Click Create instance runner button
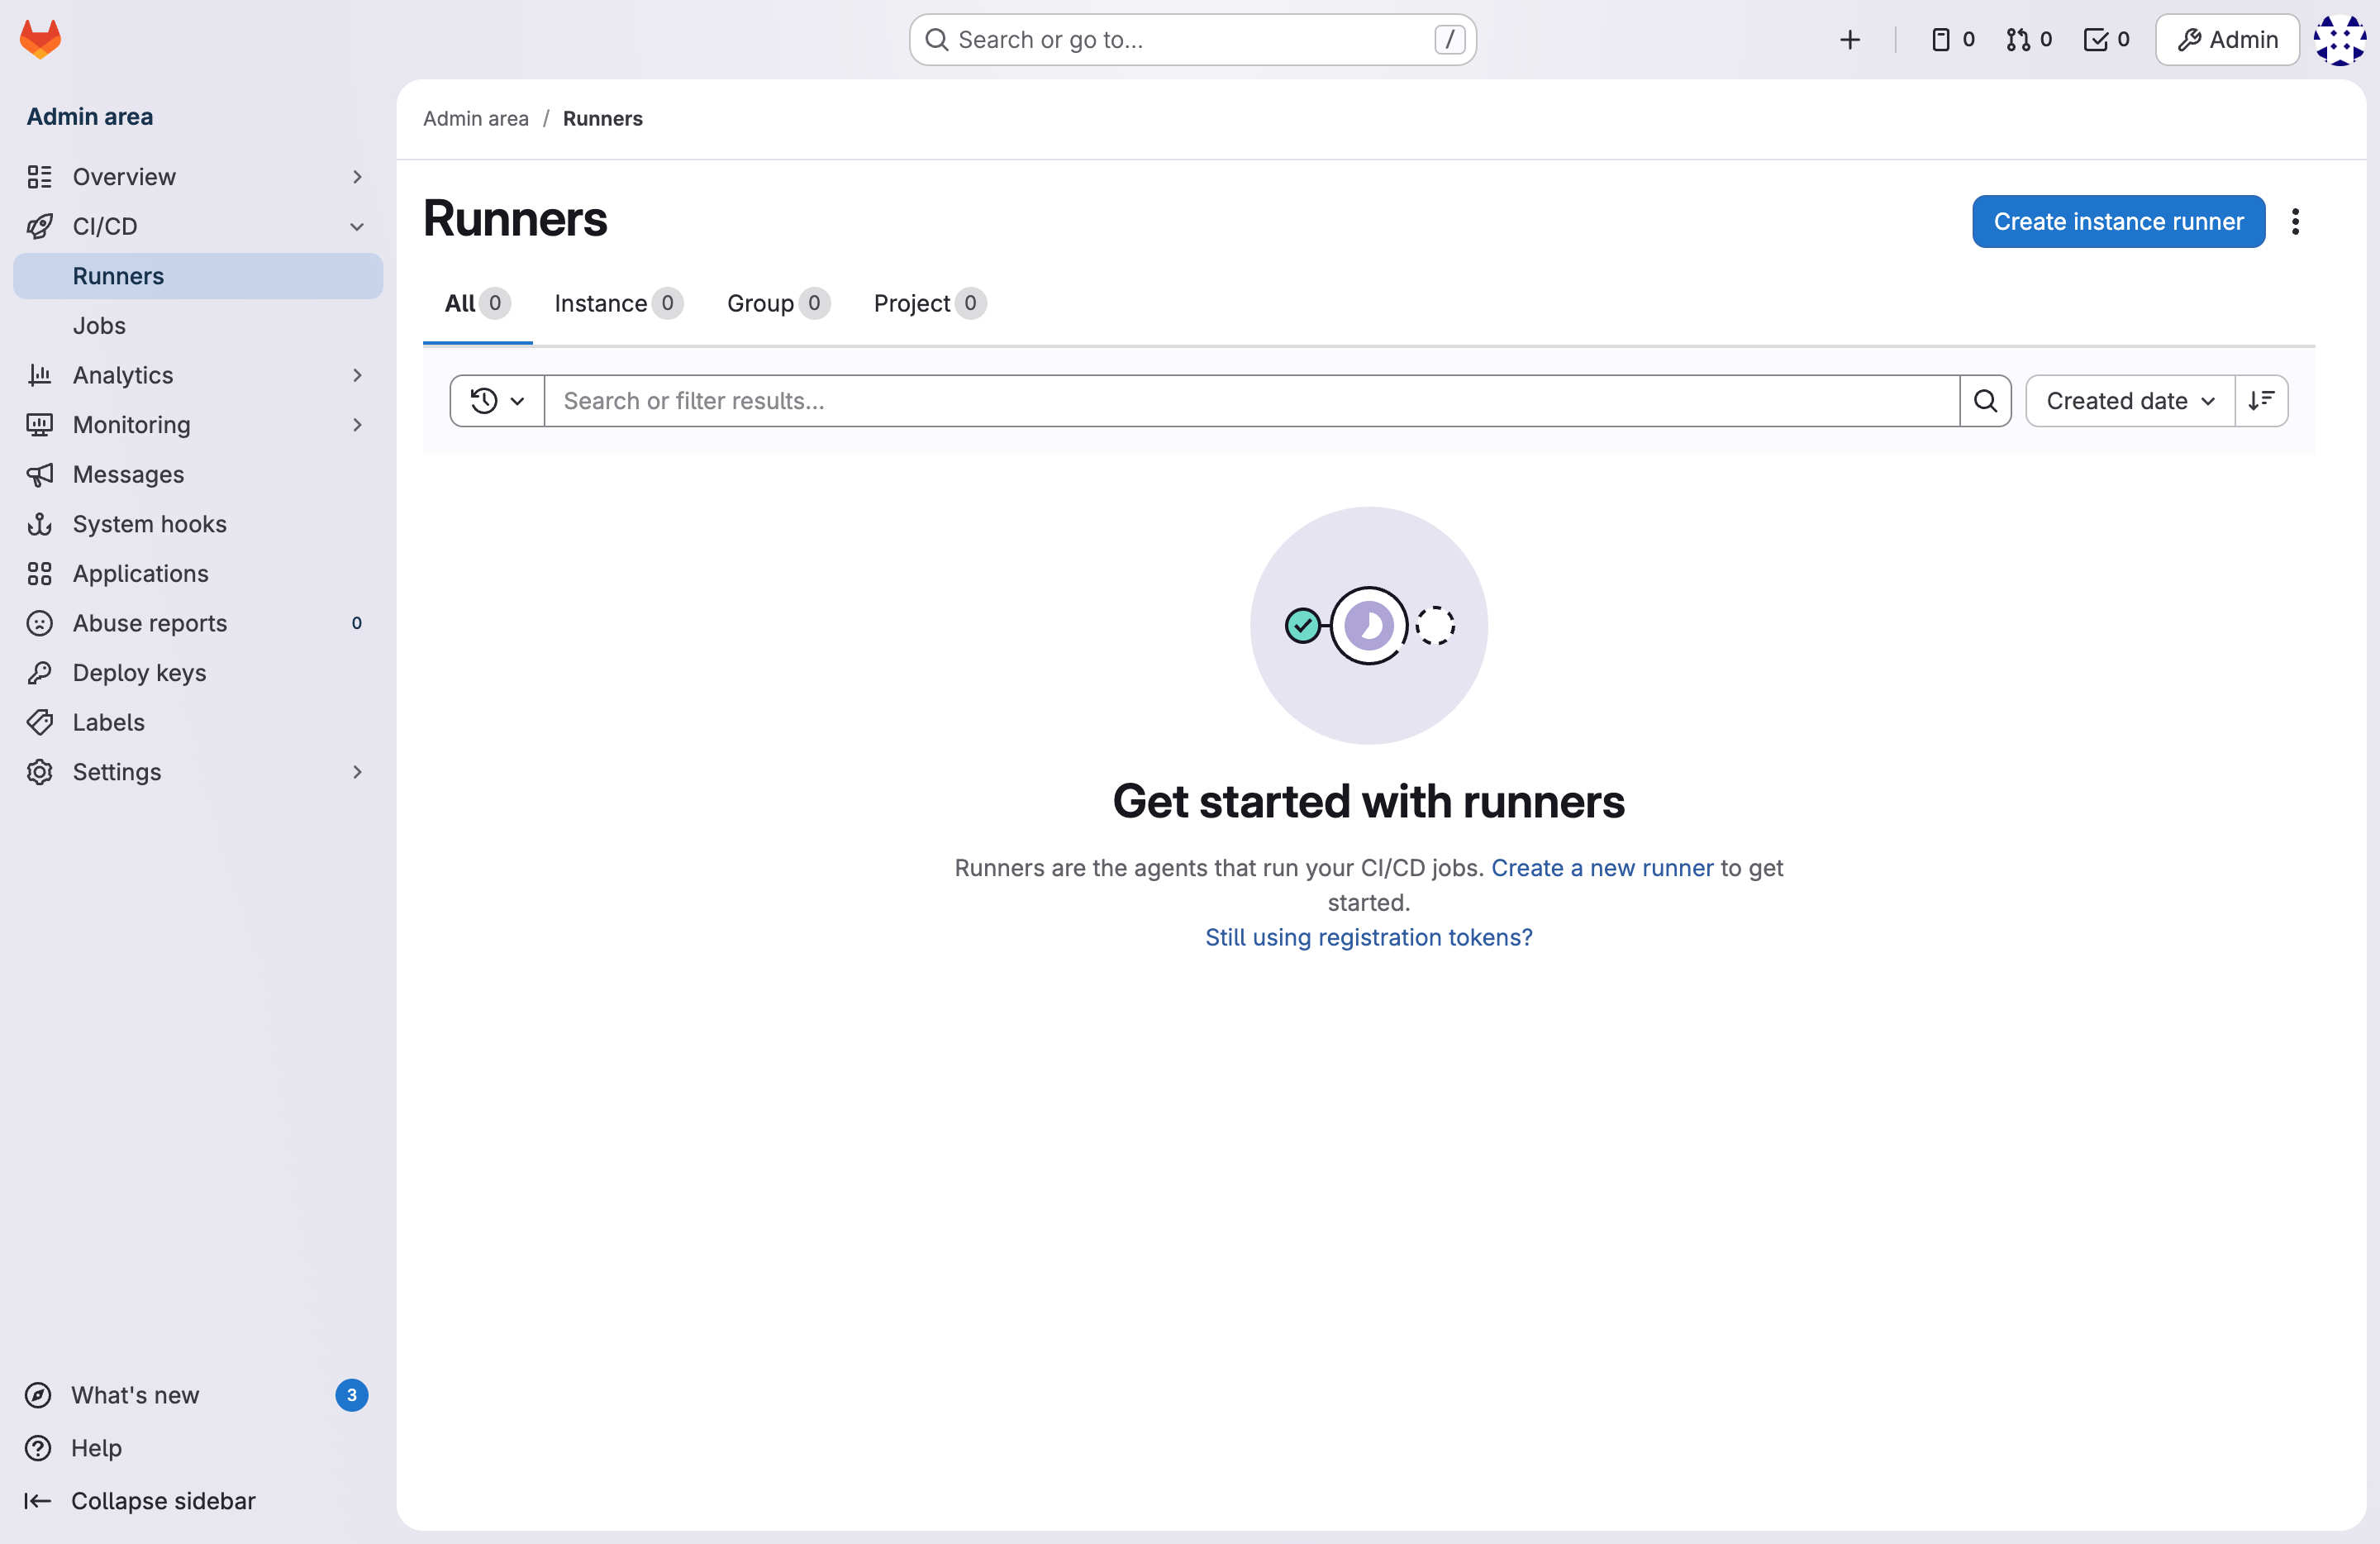The width and height of the screenshot is (2380, 1544). click(2117, 221)
